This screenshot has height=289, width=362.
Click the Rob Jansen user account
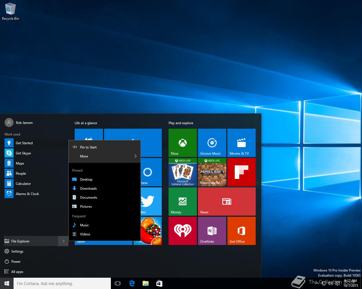[19, 123]
